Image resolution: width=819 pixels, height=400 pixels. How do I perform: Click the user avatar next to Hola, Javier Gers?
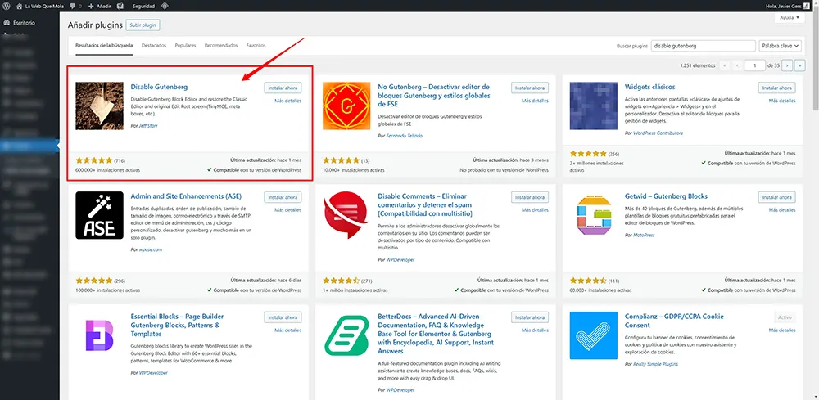pos(812,6)
